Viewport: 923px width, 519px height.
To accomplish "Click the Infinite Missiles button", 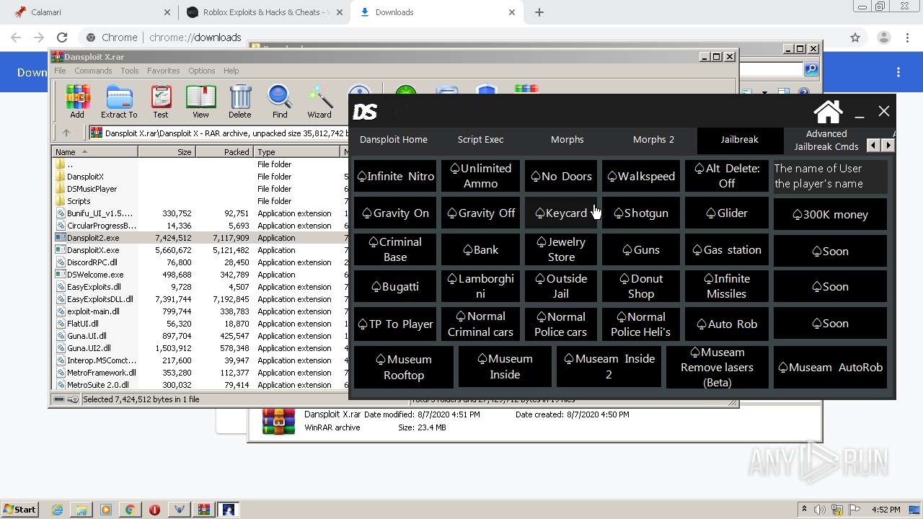I will click(x=727, y=287).
